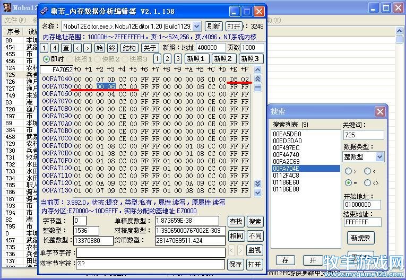The height and width of the screenshot is (280, 406).
Task: Jump to end with 终 button
Action: tap(112, 48)
